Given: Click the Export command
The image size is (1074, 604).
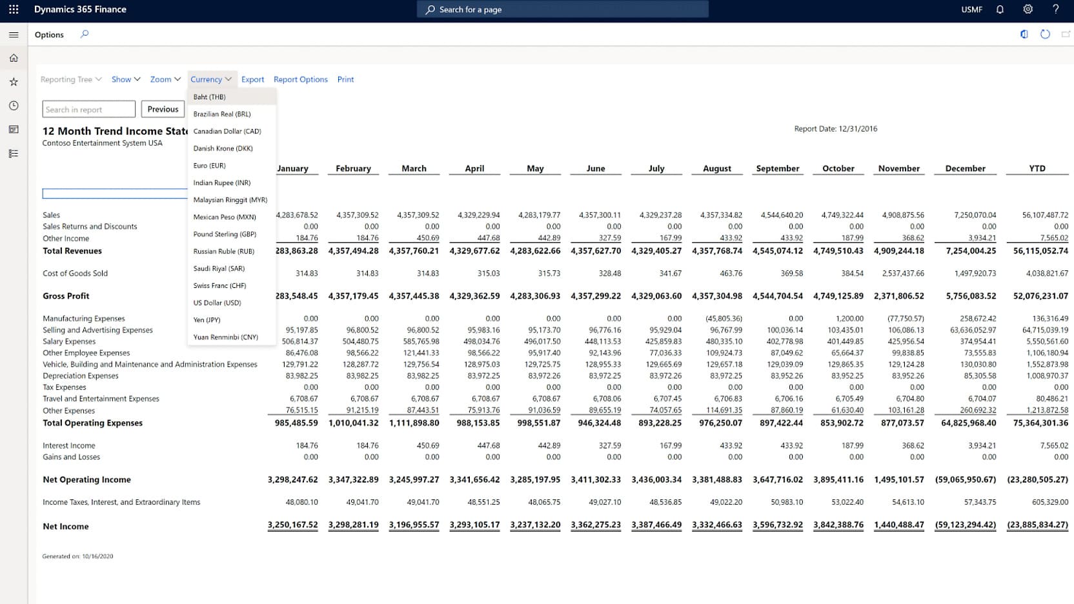Looking at the screenshot, I should [x=252, y=79].
